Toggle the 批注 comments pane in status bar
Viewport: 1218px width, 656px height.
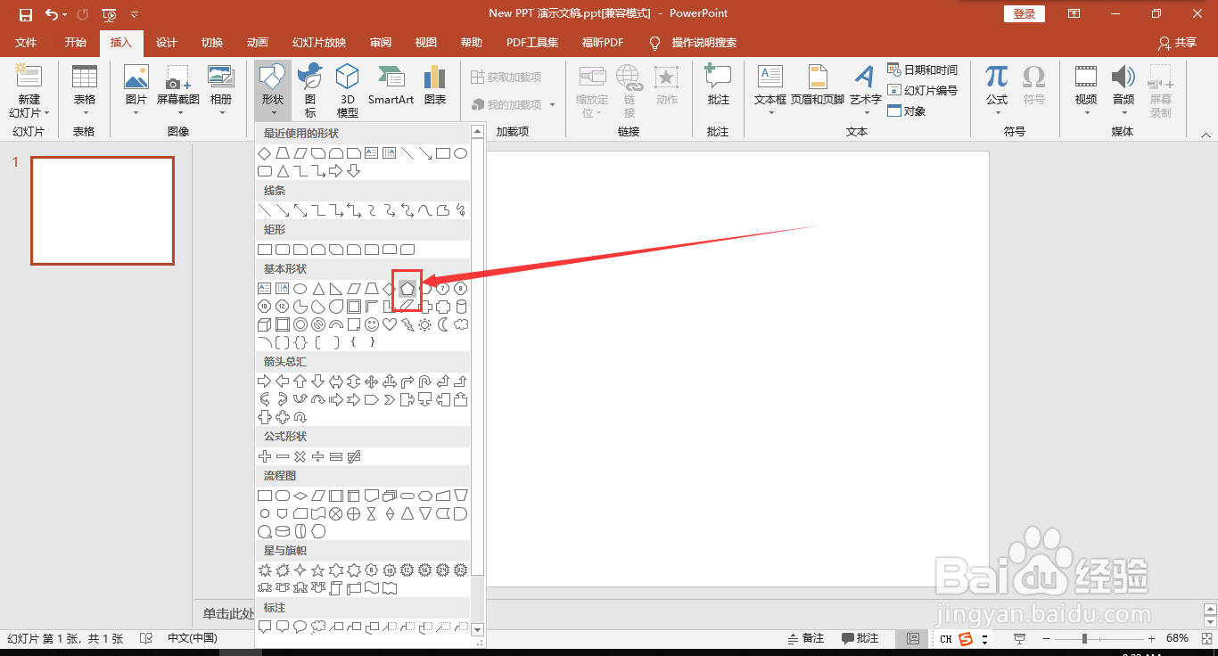pos(860,638)
